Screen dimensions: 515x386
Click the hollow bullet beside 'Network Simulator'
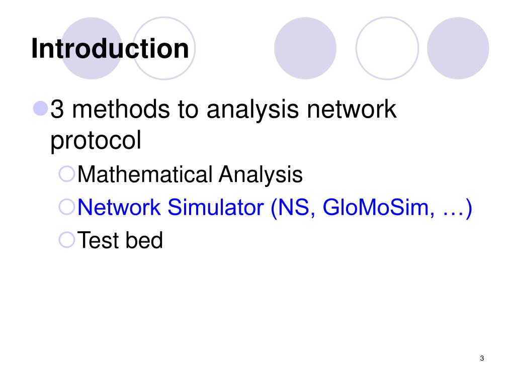click(x=67, y=207)
